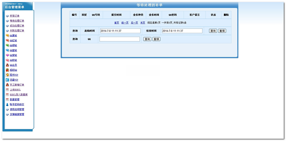Click the calendar icon beside 数据管理
Screen dimensions: 286x141
[7, 100]
